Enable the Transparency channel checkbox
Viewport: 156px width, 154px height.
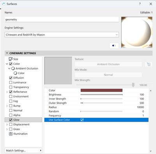11,87
